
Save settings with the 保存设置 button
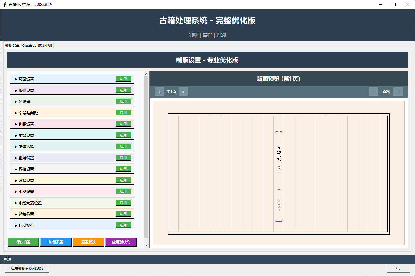click(23, 242)
